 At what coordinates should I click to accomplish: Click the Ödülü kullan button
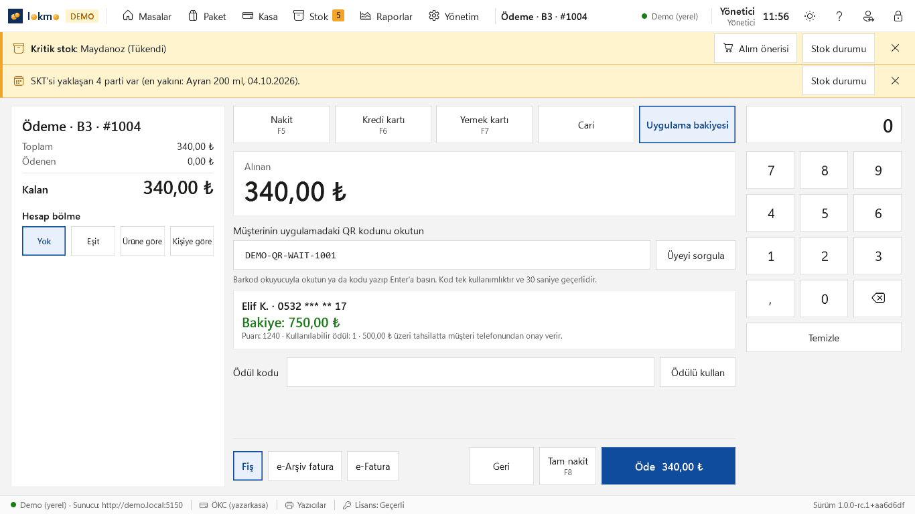[697, 372]
